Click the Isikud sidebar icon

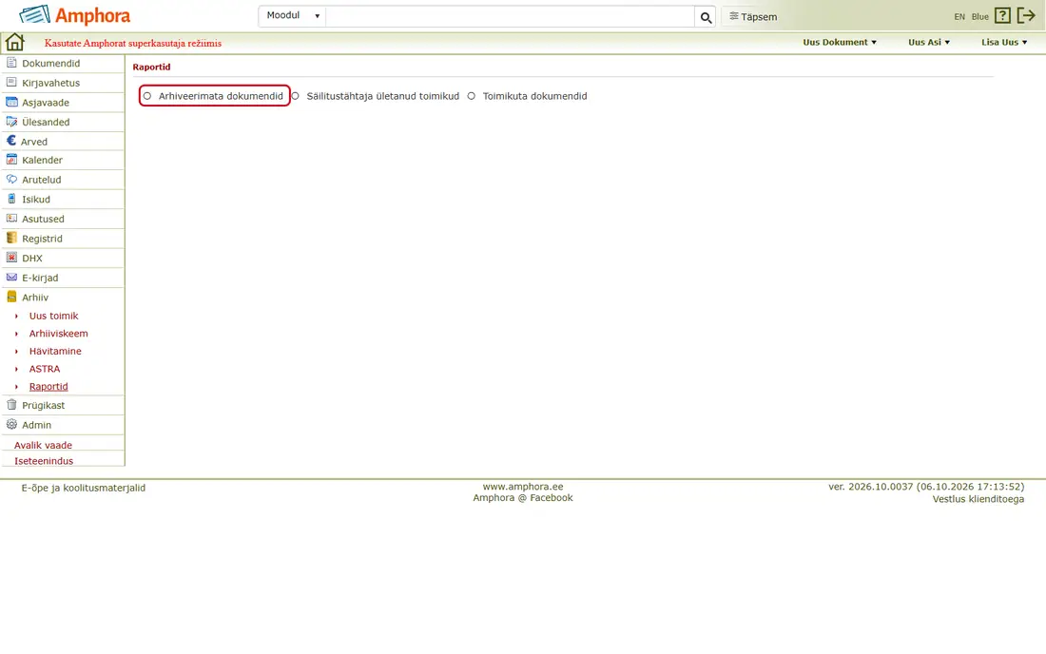[11, 199]
